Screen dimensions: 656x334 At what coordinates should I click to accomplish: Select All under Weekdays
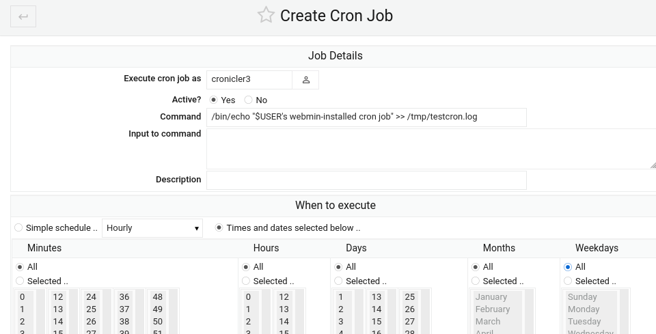point(568,266)
